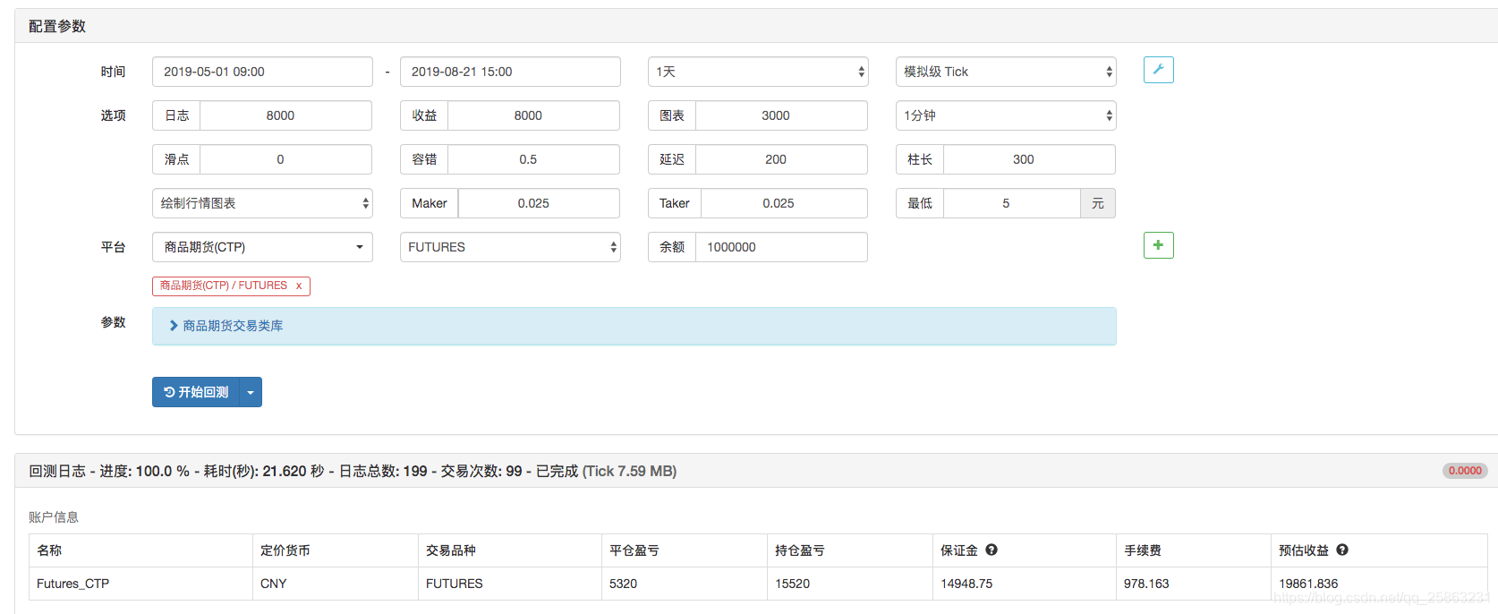This screenshot has height=614, width=1498.
Task: Click the Taker fee field showing 0.025
Action: click(x=784, y=203)
